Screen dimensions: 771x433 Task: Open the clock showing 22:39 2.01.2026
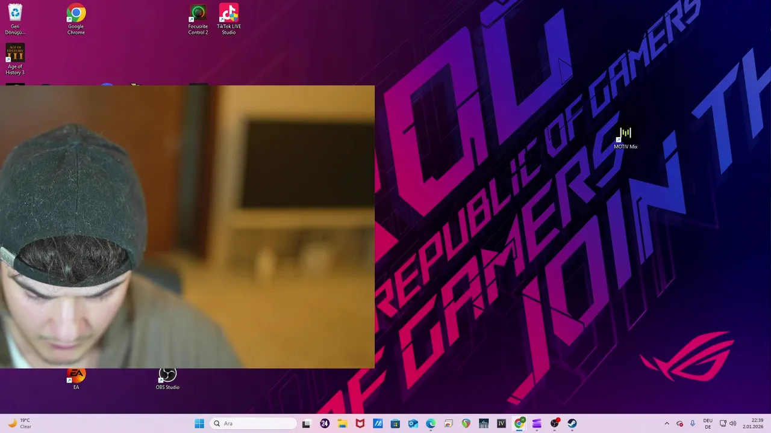753,423
